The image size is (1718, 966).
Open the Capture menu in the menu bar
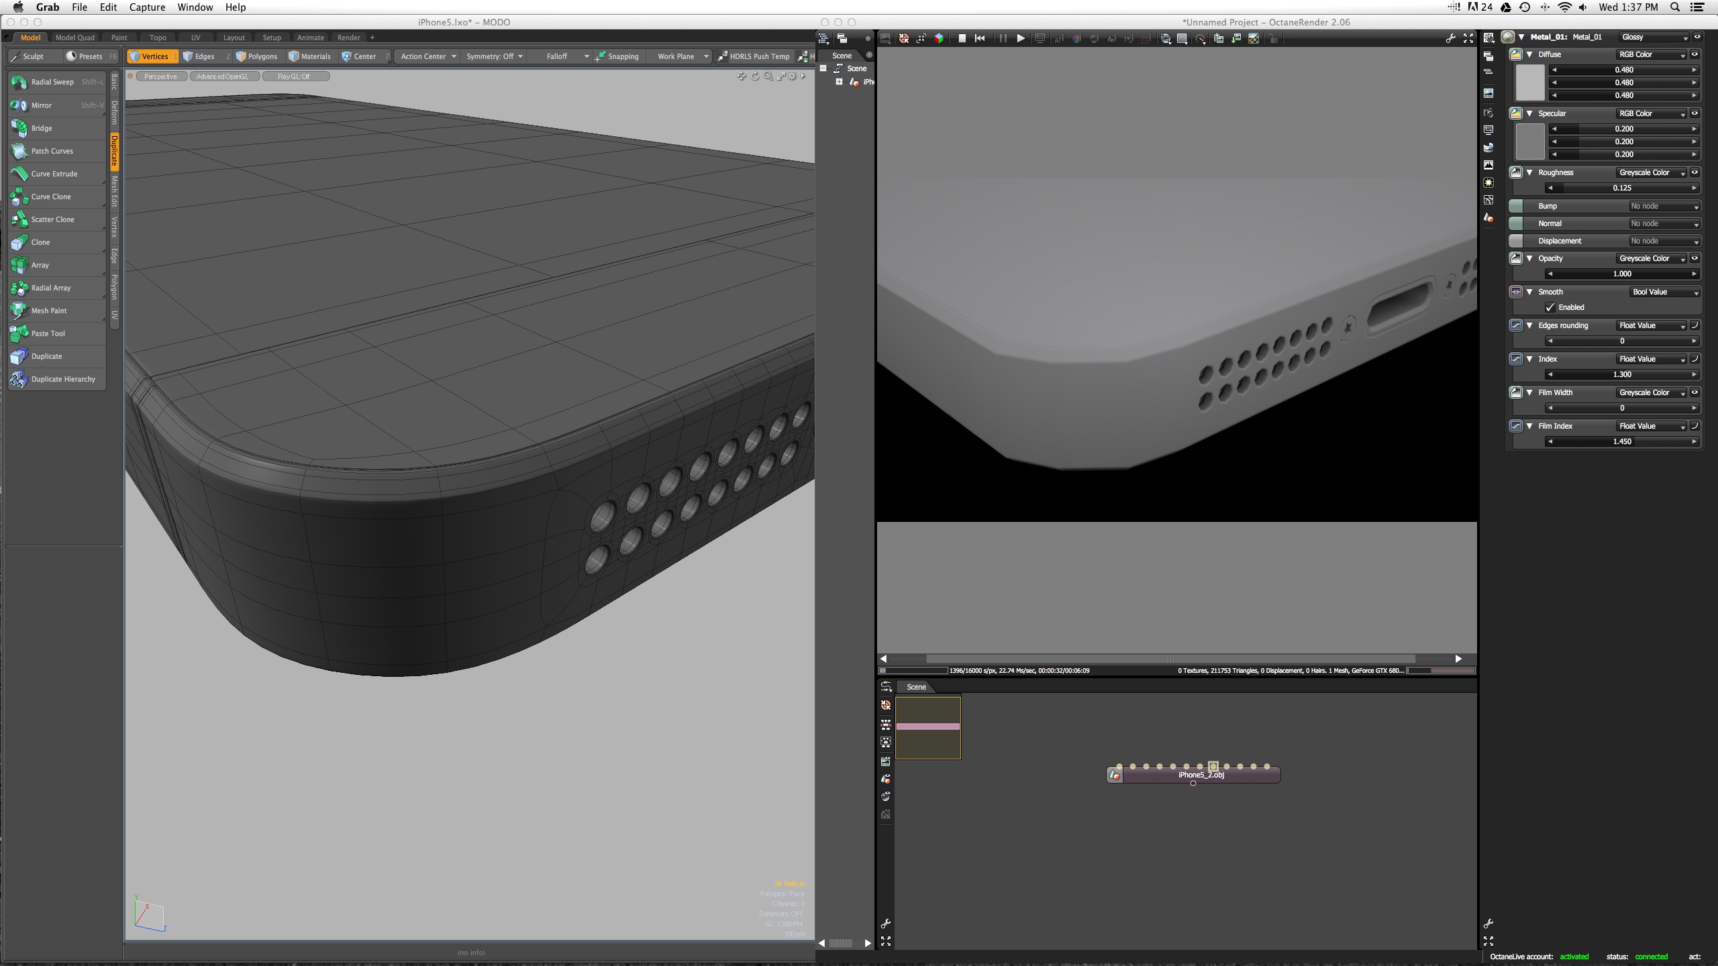pos(147,7)
